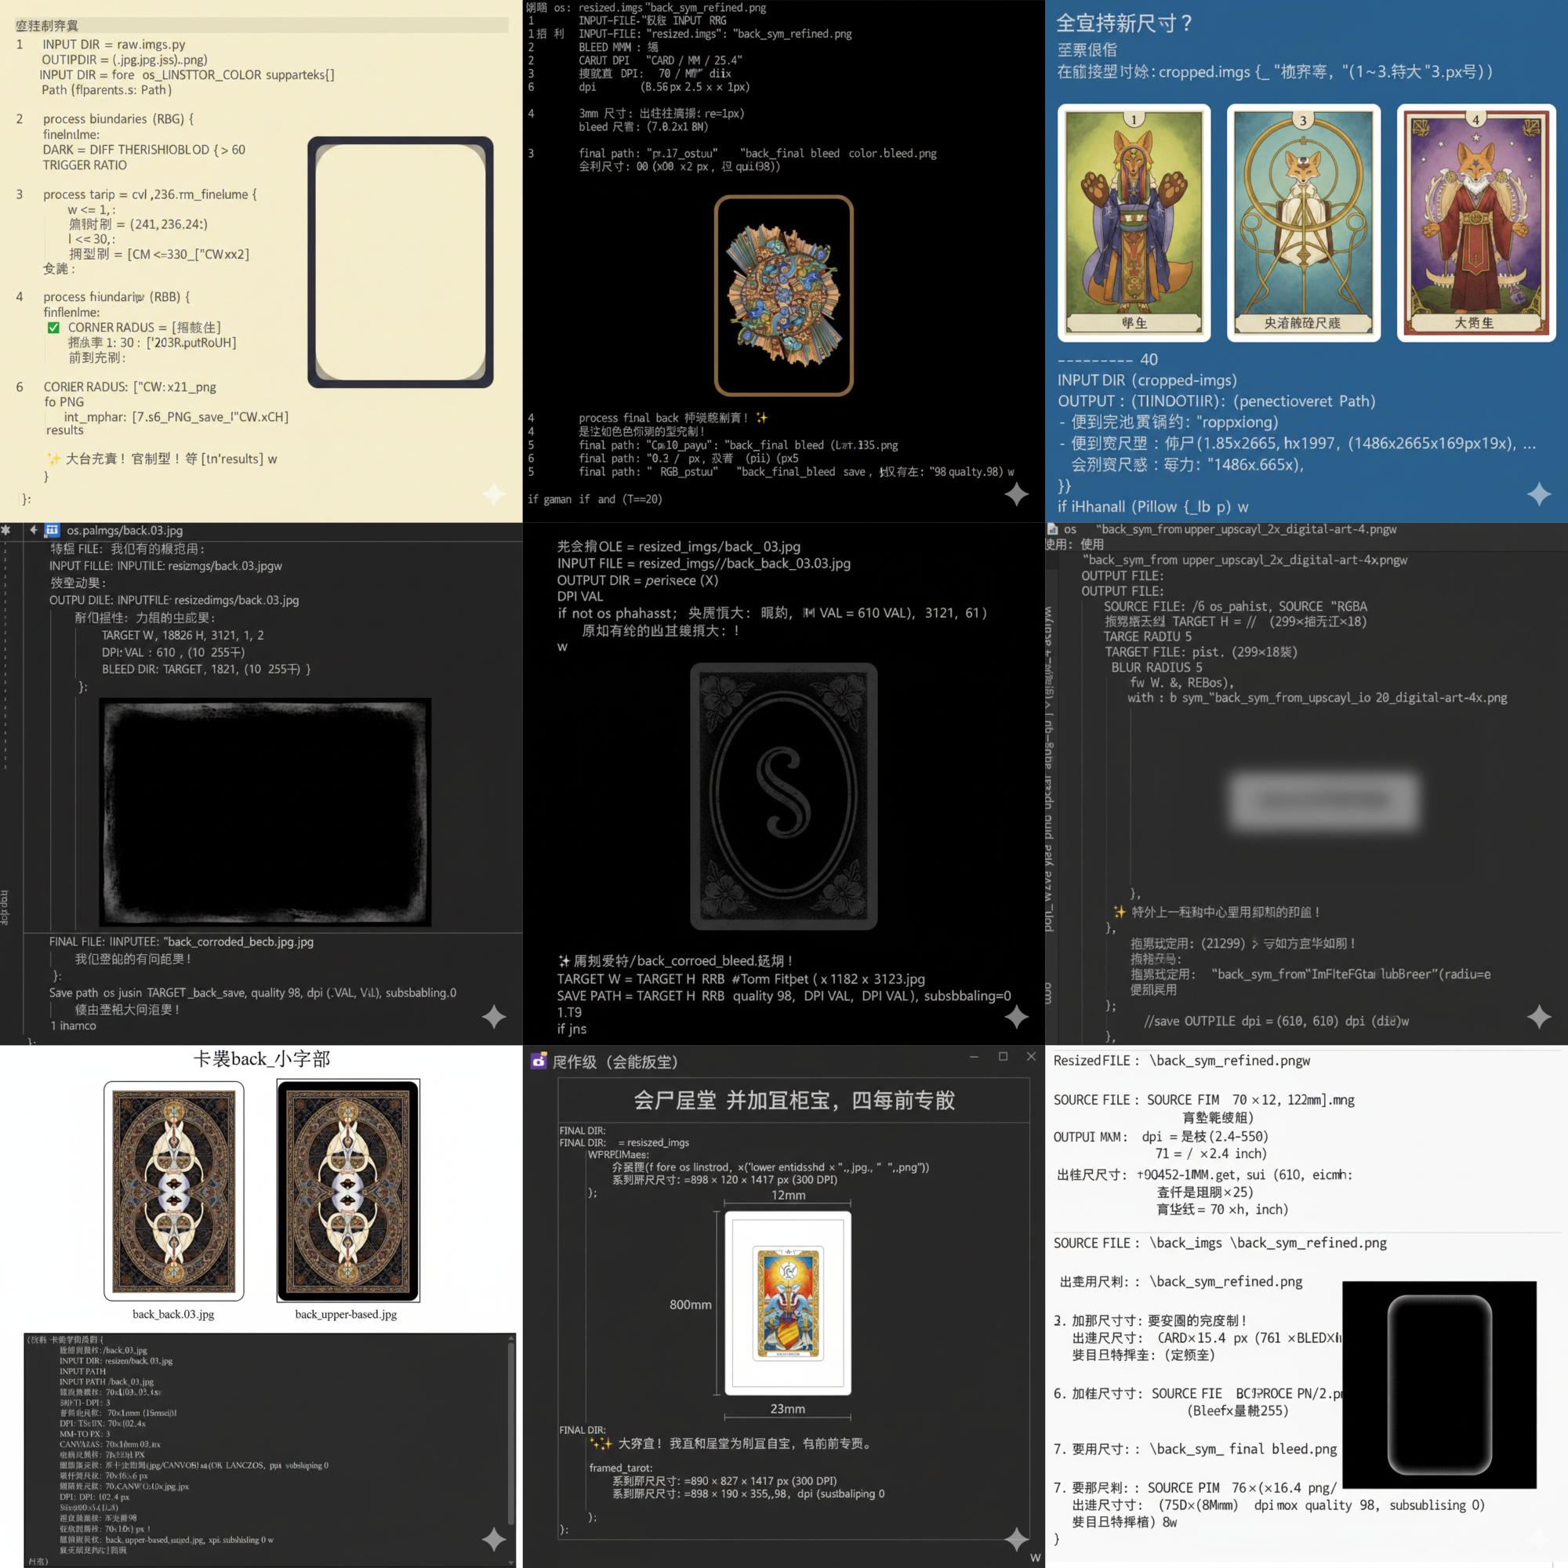Open the back_upper-based.jpg card thumbnail
1568x1568 pixels.
[x=348, y=1190]
